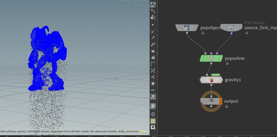Click the eye-and-play-arrow icon on viewport toolbar

(153, 17)
